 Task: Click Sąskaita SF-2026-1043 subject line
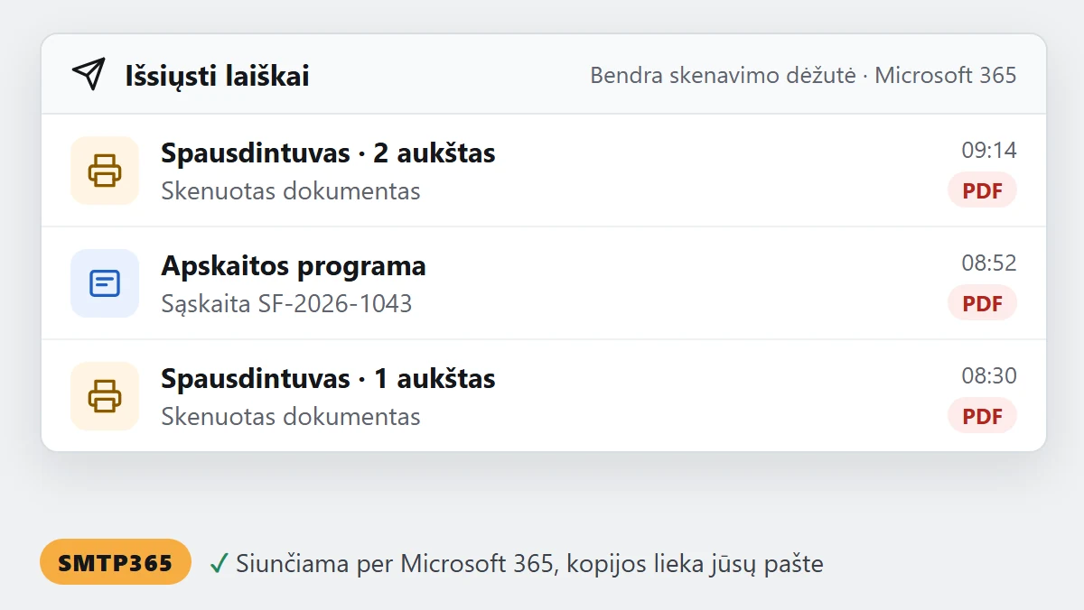tap(286, 303)
